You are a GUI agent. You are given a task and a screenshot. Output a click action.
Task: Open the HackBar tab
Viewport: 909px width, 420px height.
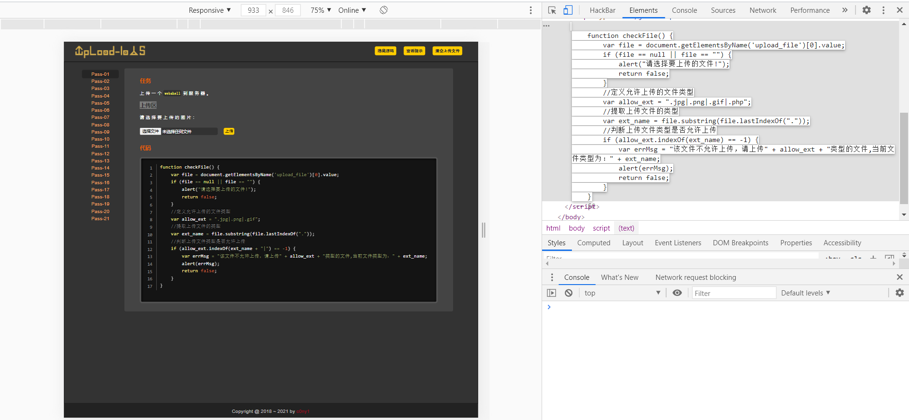click(602, 10)
